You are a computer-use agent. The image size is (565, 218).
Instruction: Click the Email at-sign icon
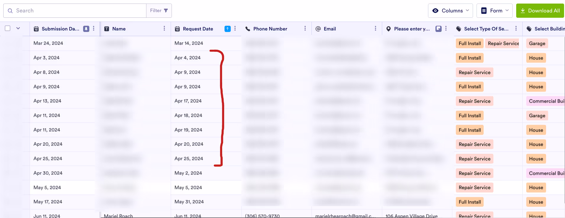[318, 29]
